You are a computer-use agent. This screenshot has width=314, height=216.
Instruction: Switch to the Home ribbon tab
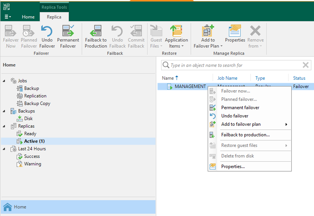coord(28,17)
